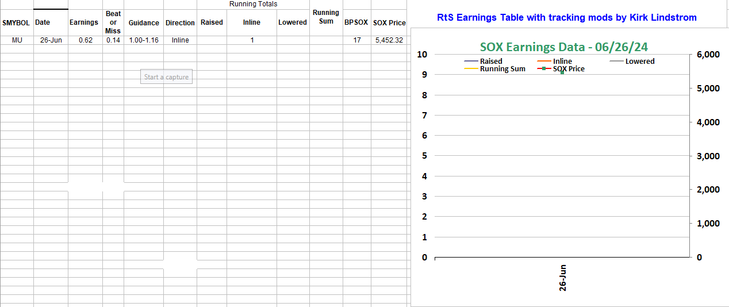
Task: Select the Guidance cell showing 1.00-1.16
Action: click(144, 40)
